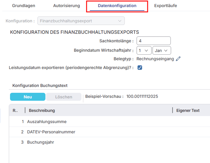
Task: Focus the Sachkontolänge input field
Action: pyautogui.click(x=154, y=41)
